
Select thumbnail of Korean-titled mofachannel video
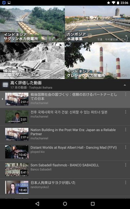pyautogui.click(x=17, y=117)
